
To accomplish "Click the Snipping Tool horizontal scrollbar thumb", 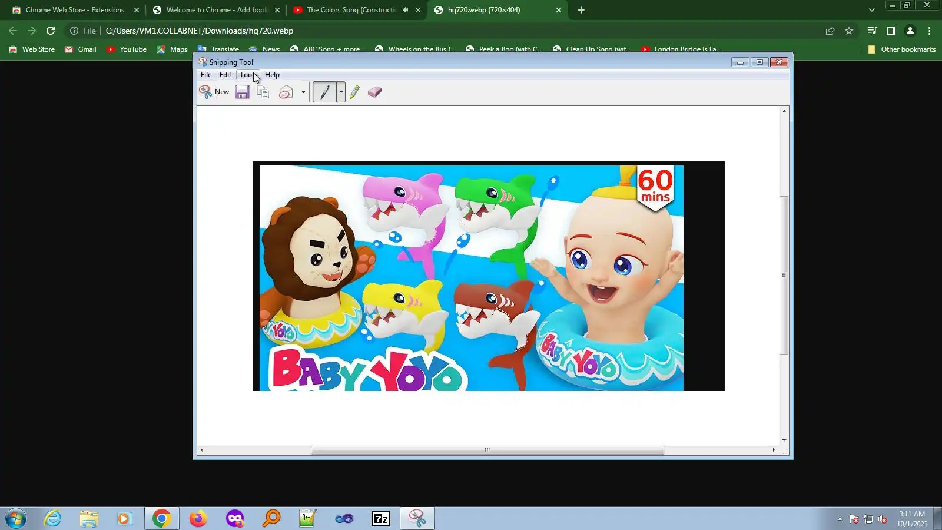I will click(487, 450).
